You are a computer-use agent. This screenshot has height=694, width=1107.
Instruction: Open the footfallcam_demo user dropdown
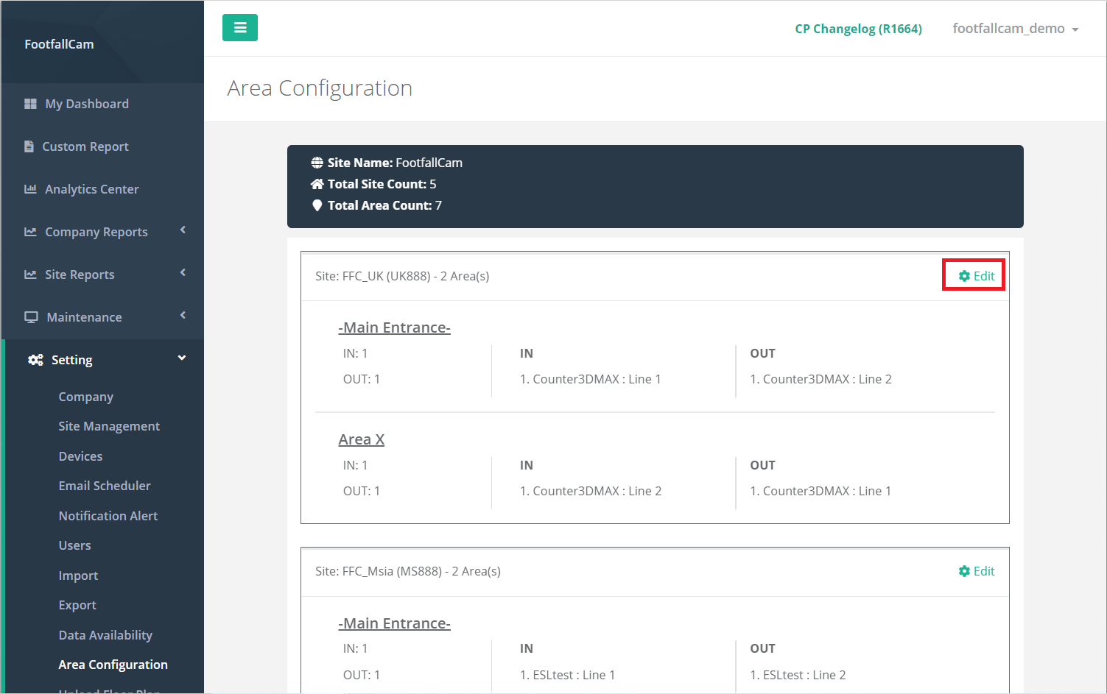tap(1015, 29)
